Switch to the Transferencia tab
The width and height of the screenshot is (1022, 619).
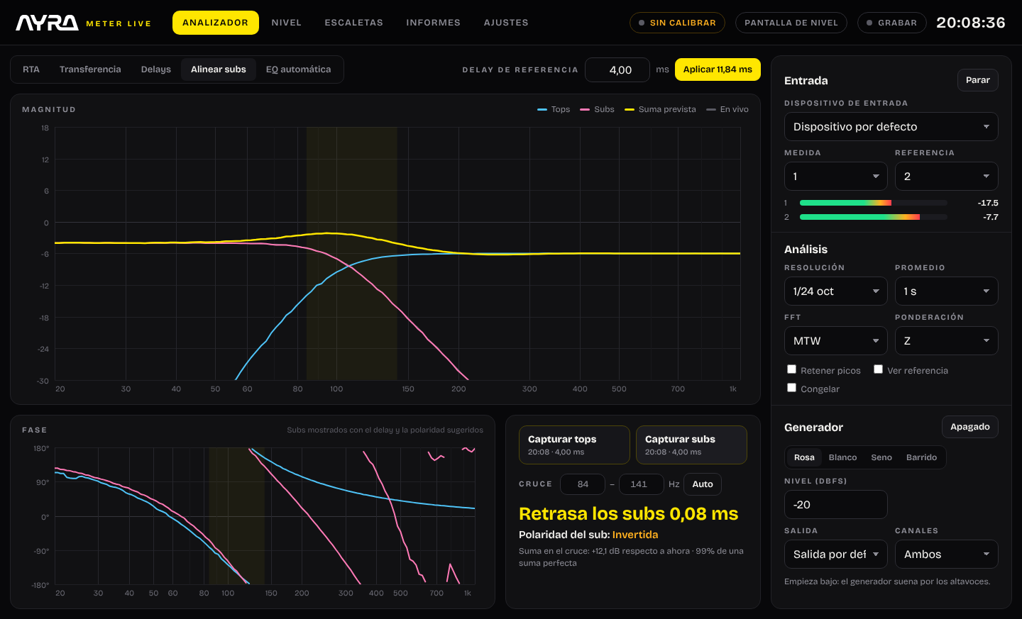click(90, 69)
